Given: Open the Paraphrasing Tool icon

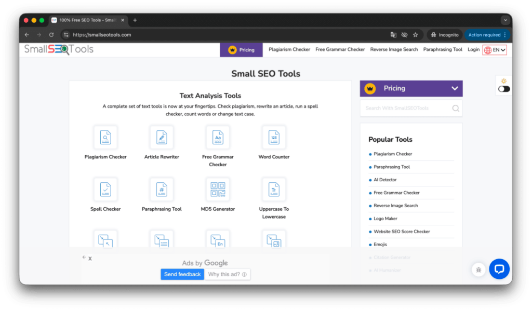Looking at the screenshot, I should (162, 189).
